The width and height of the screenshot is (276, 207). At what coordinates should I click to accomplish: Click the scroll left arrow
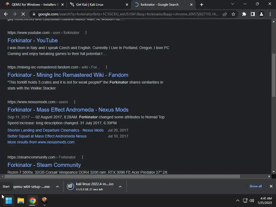coord(2,176)
